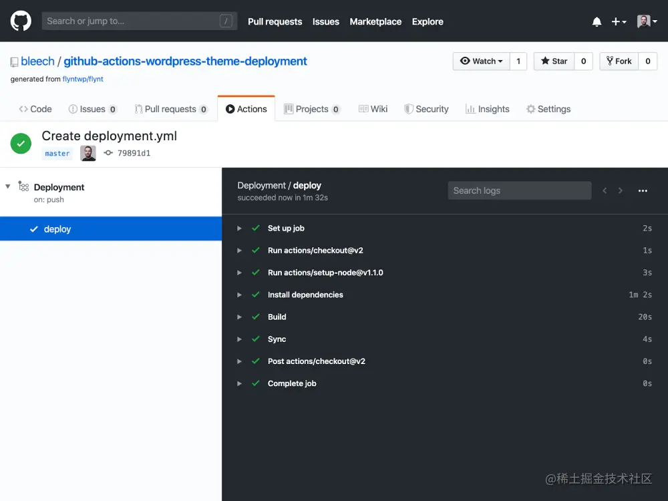Click the GitHub logo icon

21,21
